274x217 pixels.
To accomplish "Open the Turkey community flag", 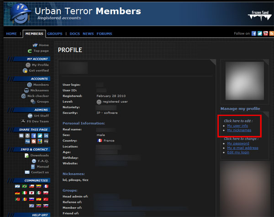I will point(46,199).
